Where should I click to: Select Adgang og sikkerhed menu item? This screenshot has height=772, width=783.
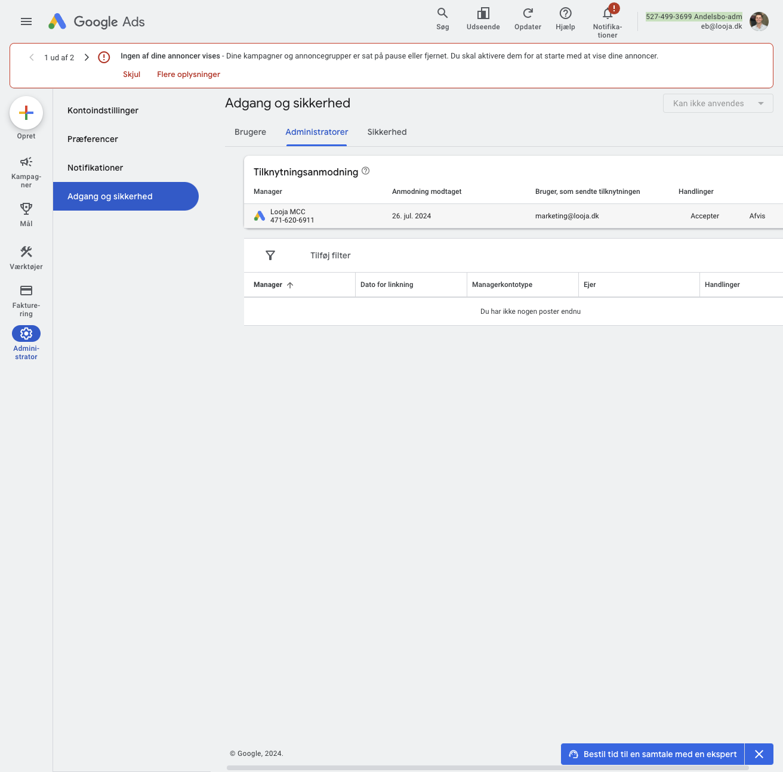pyautogui.click(x=125, y=196)
